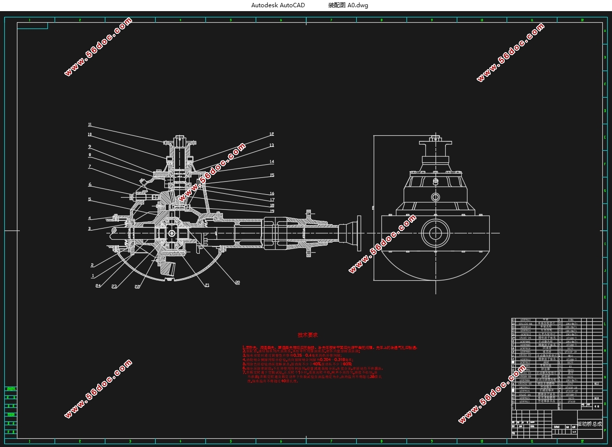Screen dimensions: 612x447
Task: Click the green border zone letter 'O'
Action: [605, 403]
